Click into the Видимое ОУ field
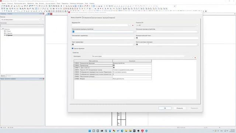The height and width of the screenshot is (133, 236). (100, 25)
